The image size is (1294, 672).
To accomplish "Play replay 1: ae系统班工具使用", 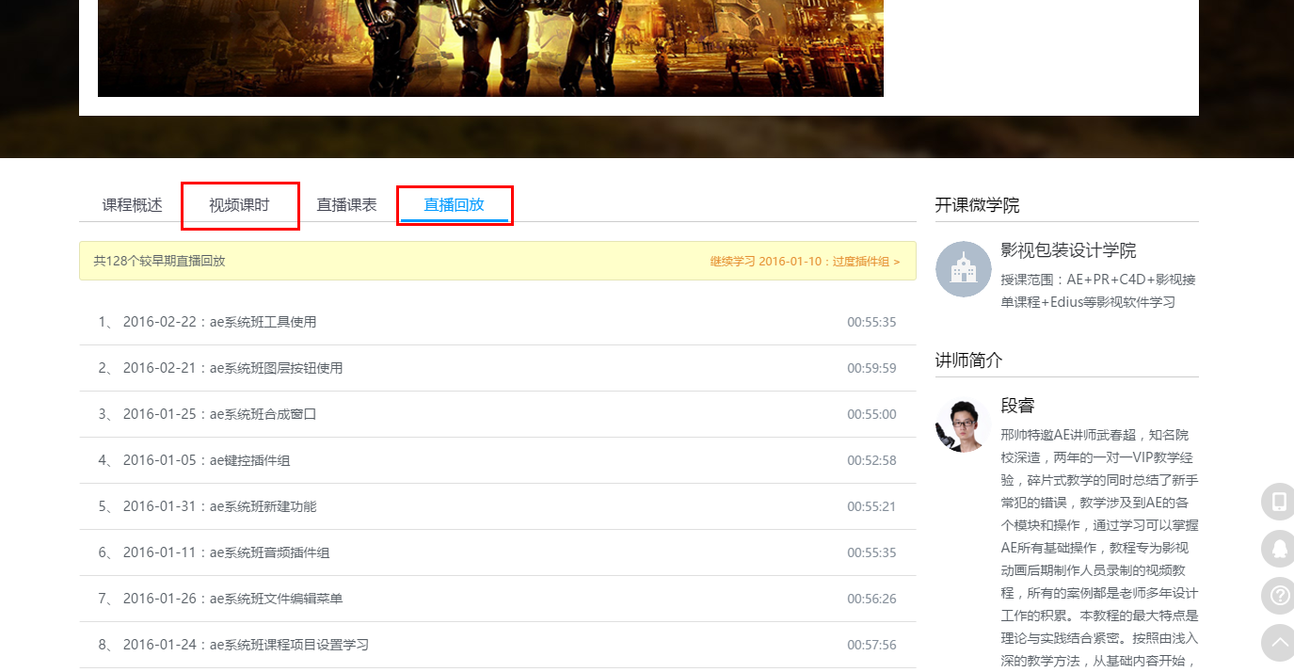I will point(263,322).
